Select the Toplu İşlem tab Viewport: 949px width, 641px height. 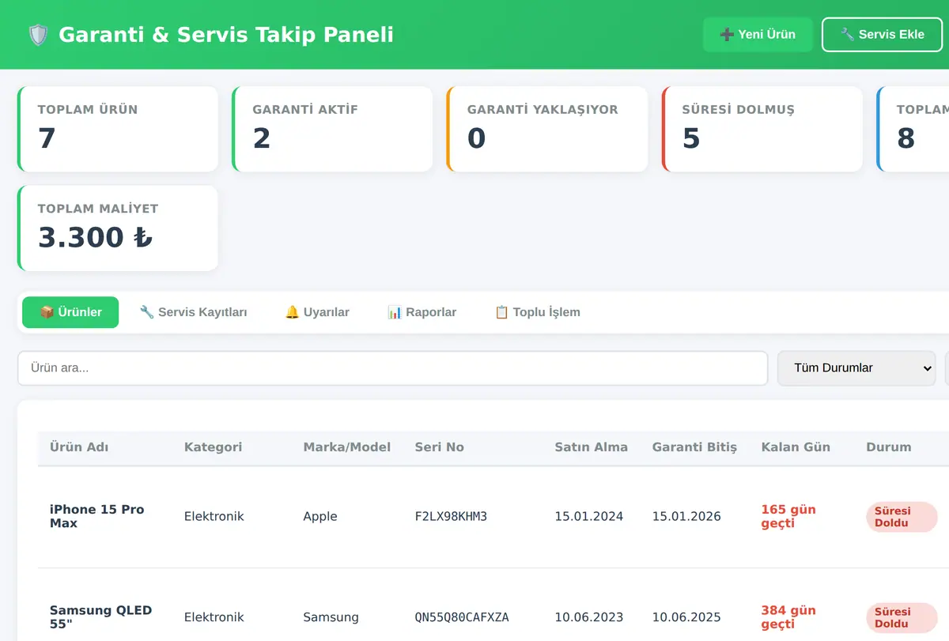[537, 312]
